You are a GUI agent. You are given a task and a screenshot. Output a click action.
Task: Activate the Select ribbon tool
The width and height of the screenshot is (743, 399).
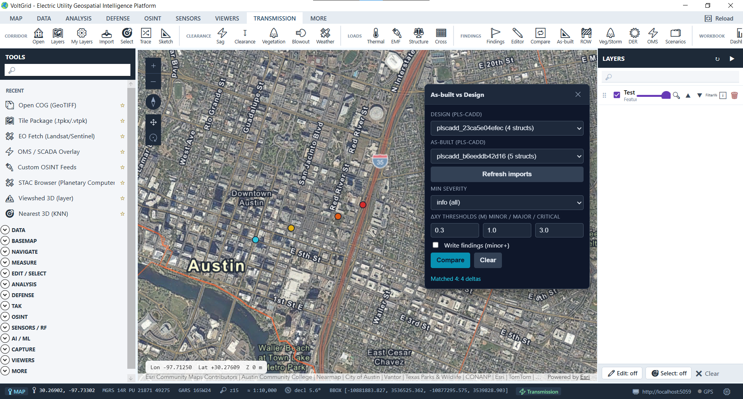coord(127,36)
